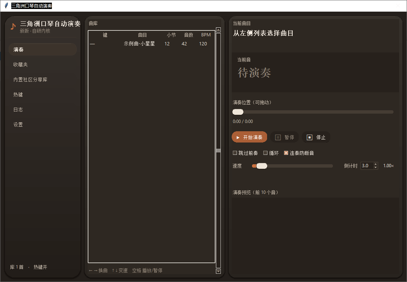Click the stop square icon beside 停止
This screenshot has height=282, width=407.
(x=310, y=137)
